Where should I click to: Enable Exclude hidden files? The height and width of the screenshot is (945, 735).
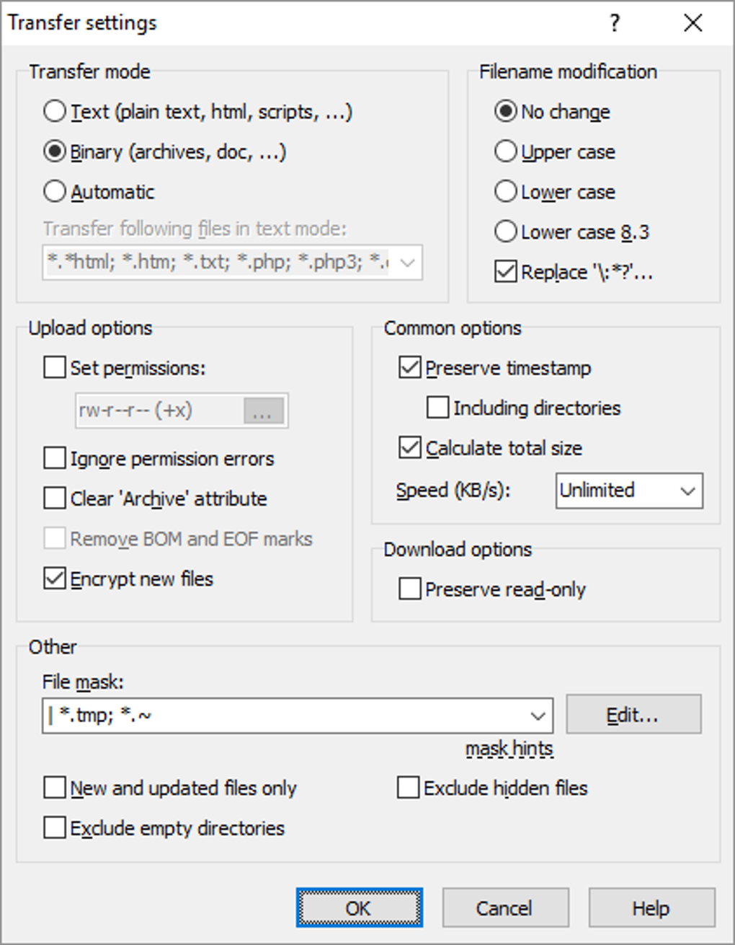tap(409, 788)
